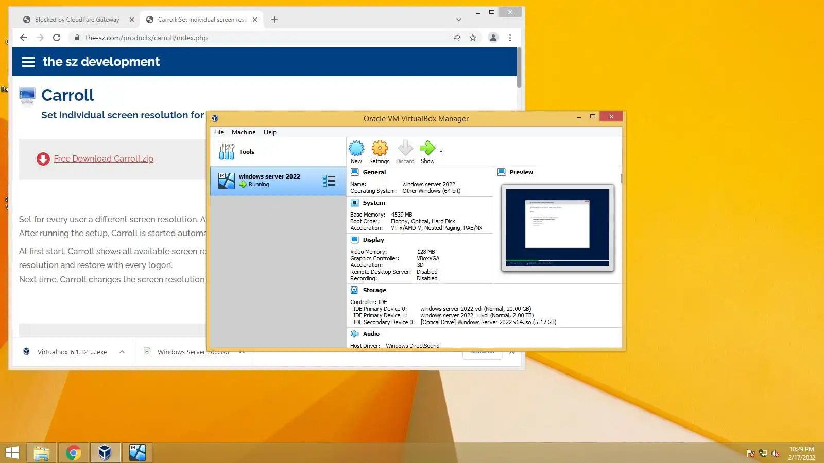Click the 'Windows DirectSound' host driver value
Image resolution: width=824 pixels, height=463 pixels.
pos(413,346)
